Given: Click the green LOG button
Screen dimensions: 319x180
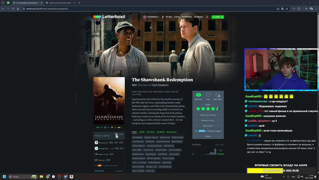Looking at the screenshot, I should pos(216,17).
